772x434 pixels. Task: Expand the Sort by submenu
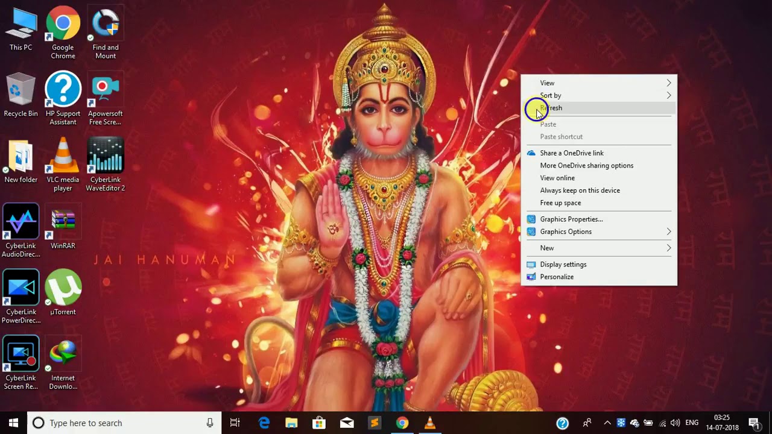point(599,95)
